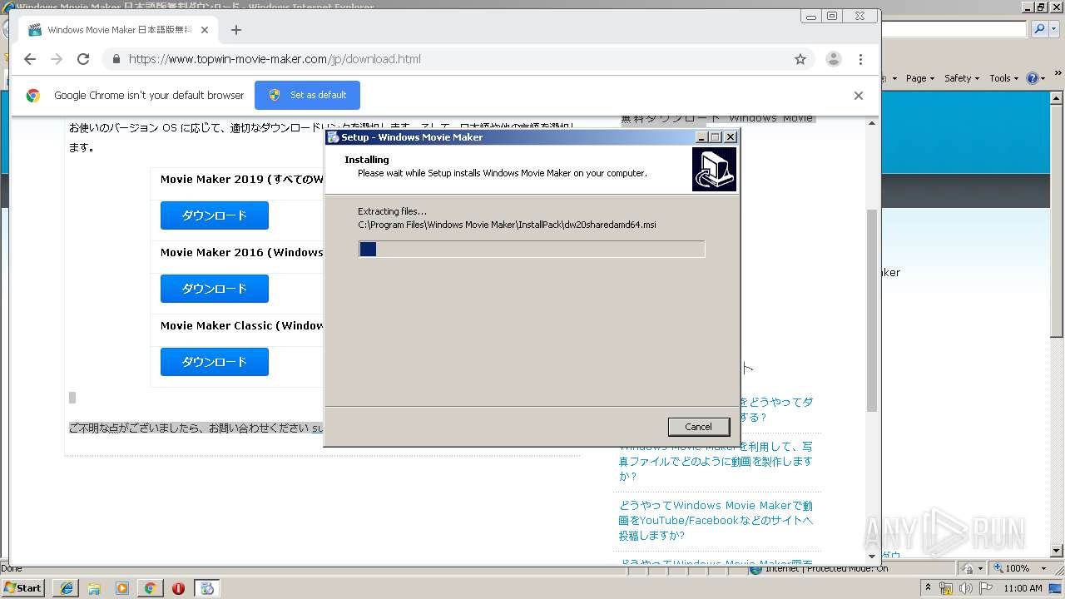The width and height of the screenshot is (1065, 599).
Task: Close the Windows Movie Maker Chrome tab
Action: (x=205, y=30)
